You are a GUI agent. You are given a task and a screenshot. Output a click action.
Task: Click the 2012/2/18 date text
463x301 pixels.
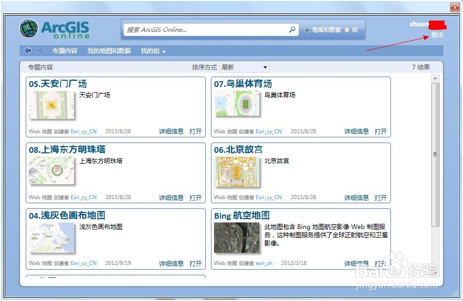pyautogui.click(x=294, y=263)
